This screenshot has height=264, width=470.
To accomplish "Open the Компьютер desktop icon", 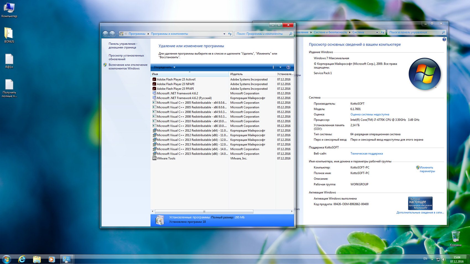I will [x=9, y=10].
